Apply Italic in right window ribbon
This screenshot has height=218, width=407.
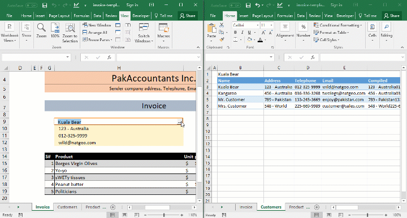[x=242, y=32]
